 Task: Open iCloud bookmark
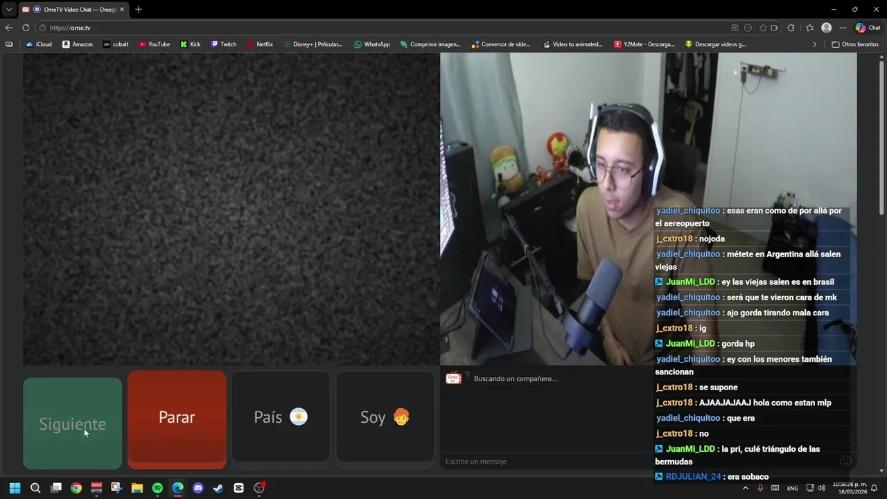[x=39, y=44]
